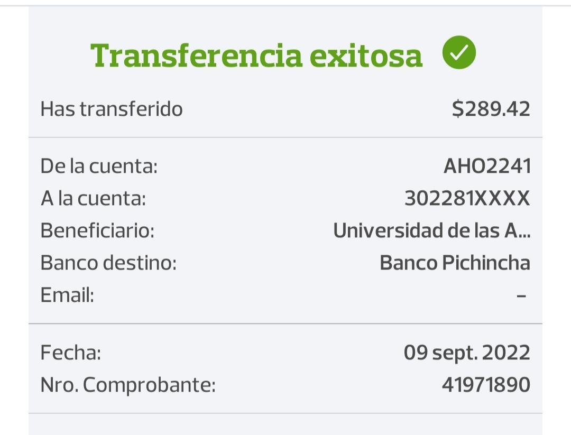Click the Transferencia exitosa heading

coord(256,55)
